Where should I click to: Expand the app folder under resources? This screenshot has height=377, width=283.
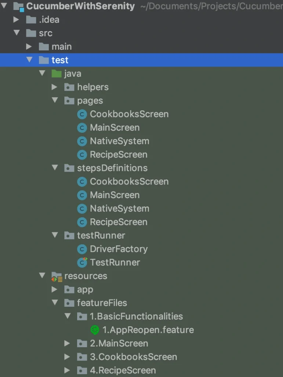(x=54, y=289)
